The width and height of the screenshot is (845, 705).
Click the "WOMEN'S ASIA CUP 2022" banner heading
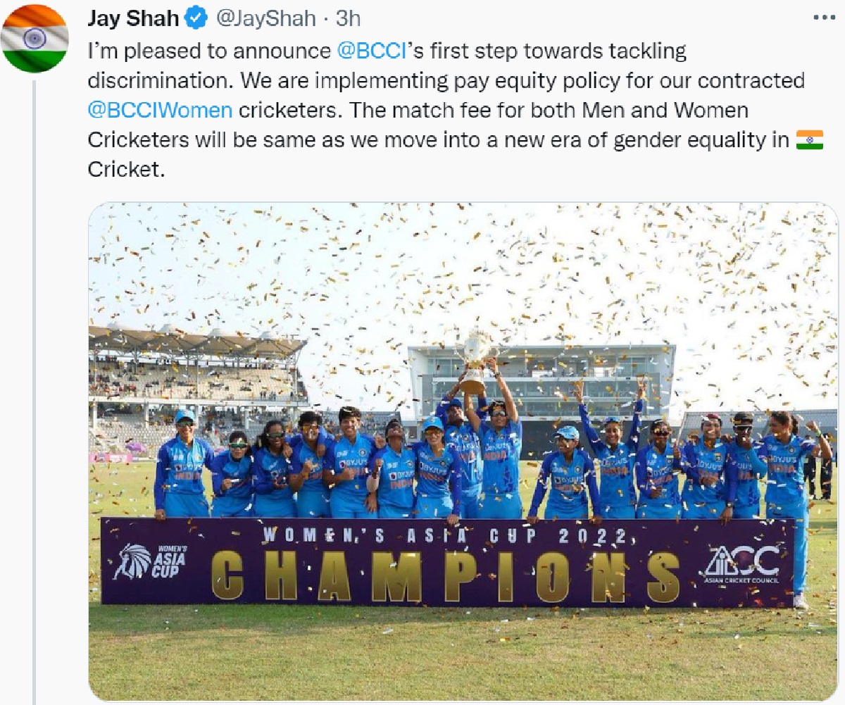pos(445,537)
